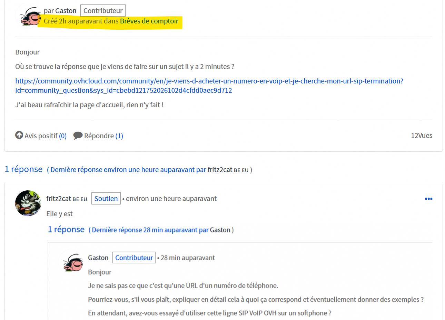Image resolution: width=445 pixels, height=320 pixels.
Task: Click fritz2cat's wolf avatar image
Action: pos(28,203)
